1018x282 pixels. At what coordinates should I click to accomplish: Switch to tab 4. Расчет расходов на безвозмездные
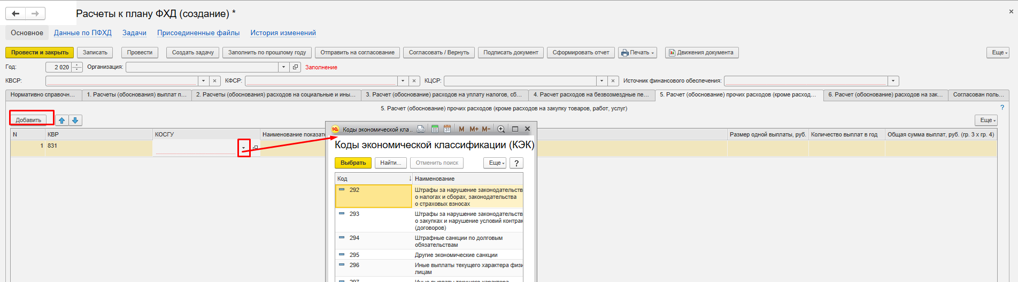coord(591,95)
